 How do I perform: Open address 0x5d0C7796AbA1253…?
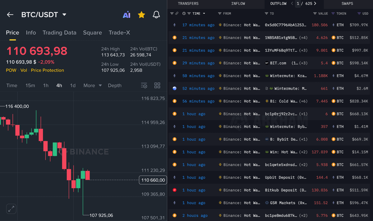[286, 25]
